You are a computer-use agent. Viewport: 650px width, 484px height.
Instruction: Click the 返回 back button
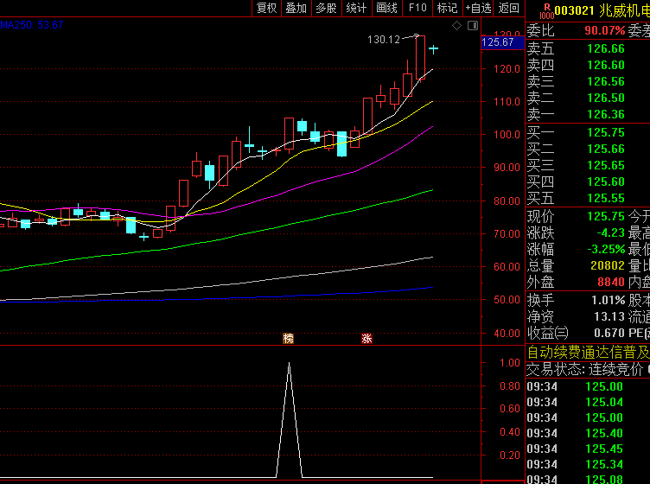[x=508, y=8]
